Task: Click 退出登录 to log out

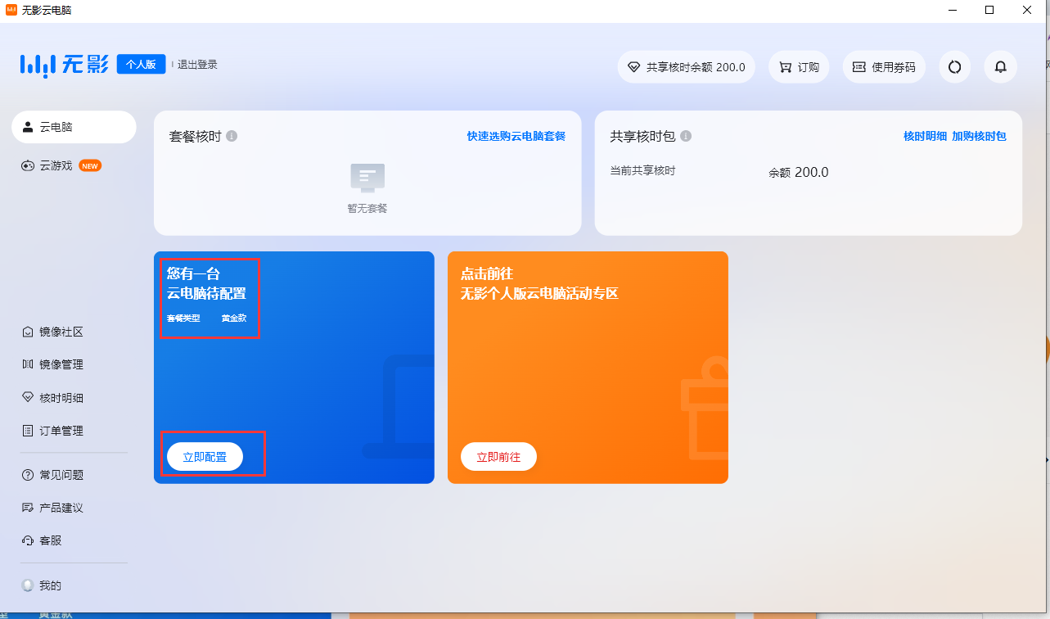Action: (x=197, y=65)
